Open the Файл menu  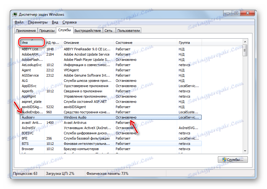coord(19,22)
